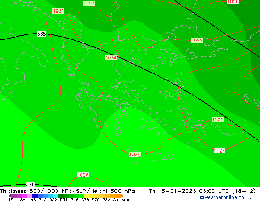The height and width of the screenshot is (201, 260).
Task: Click the 578 height contour label
Action: click(30, 185)
